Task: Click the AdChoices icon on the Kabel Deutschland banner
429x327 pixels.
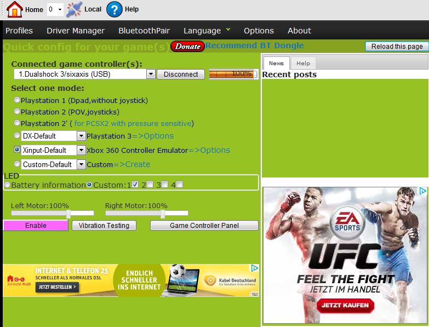Action: [x=254, y=268]
